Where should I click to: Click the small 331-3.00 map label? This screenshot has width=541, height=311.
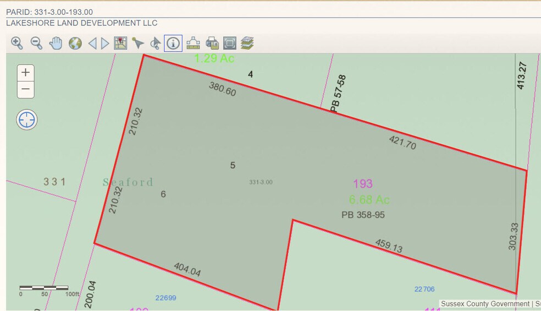coord(261,182)
